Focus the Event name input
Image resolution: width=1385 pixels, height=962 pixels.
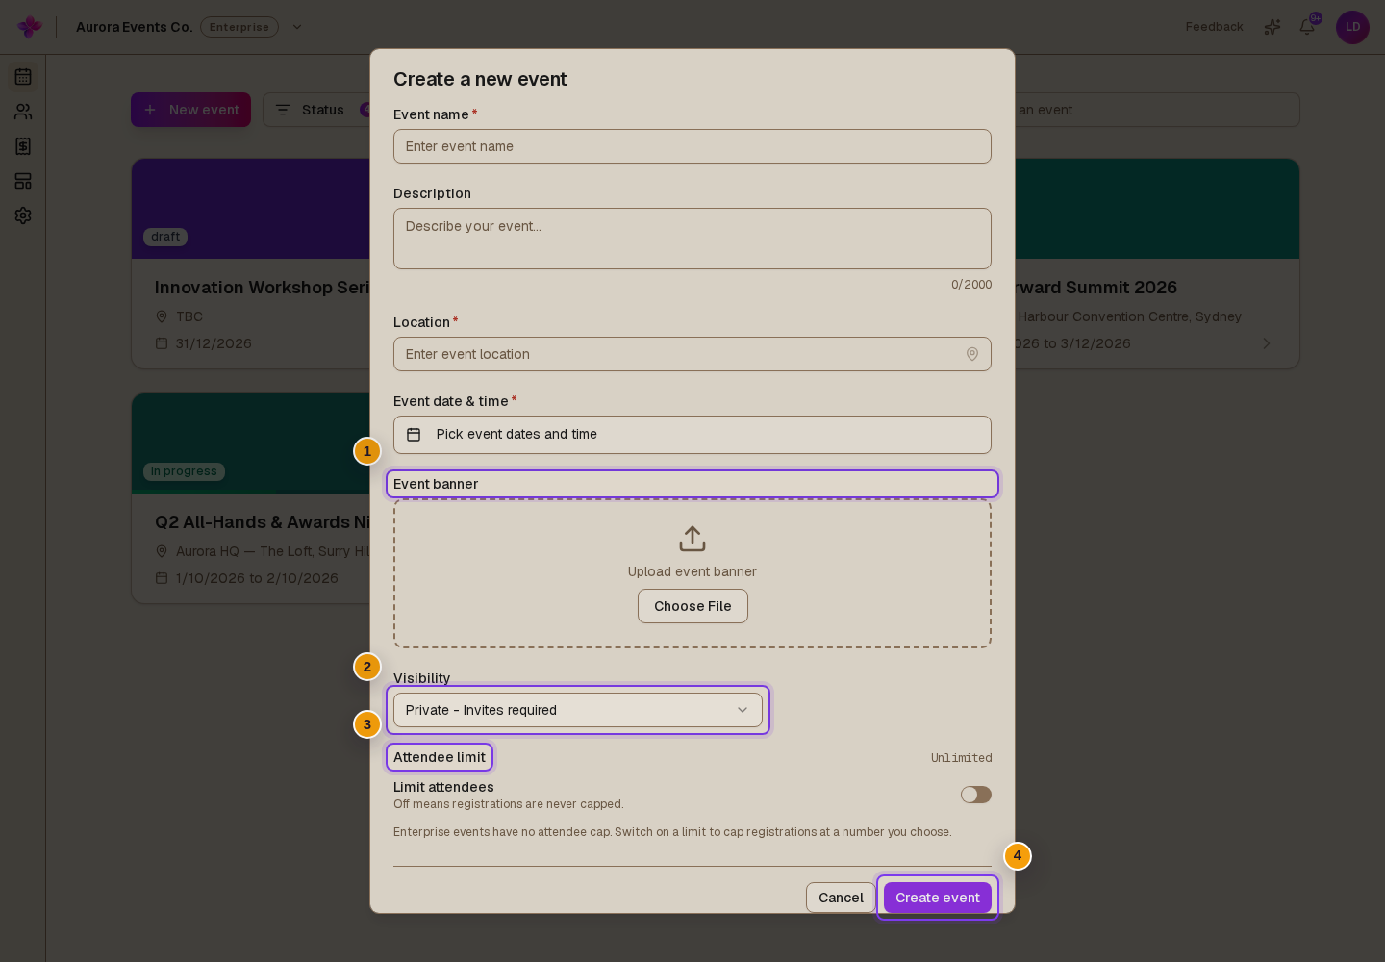(x=692, y=146)
